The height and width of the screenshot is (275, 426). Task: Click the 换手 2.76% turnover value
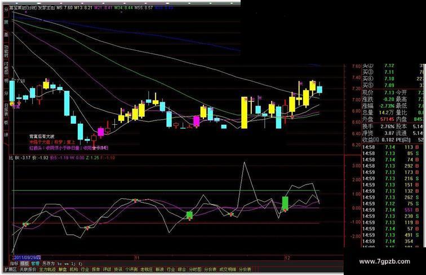click(x=388, y=126)
